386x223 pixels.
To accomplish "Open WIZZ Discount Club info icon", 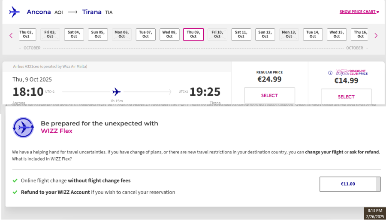I will (330, 73).
